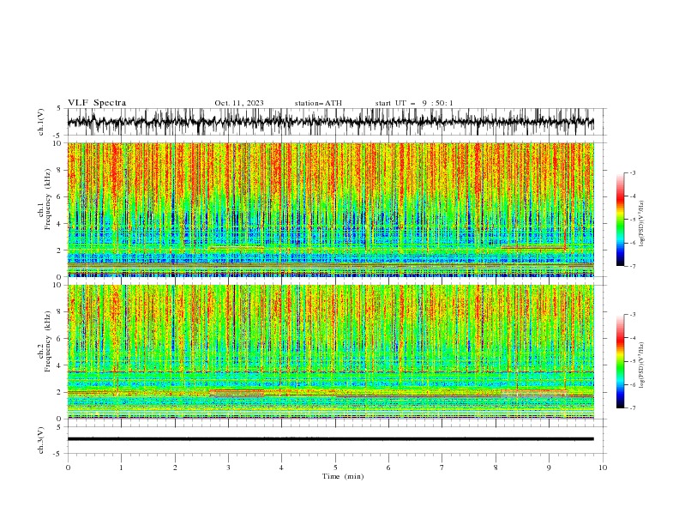The width and height of the screenshot is (679, 525).
Task: Click the '-3' label on ch.1 colorbar
Action: click(632, 172)
